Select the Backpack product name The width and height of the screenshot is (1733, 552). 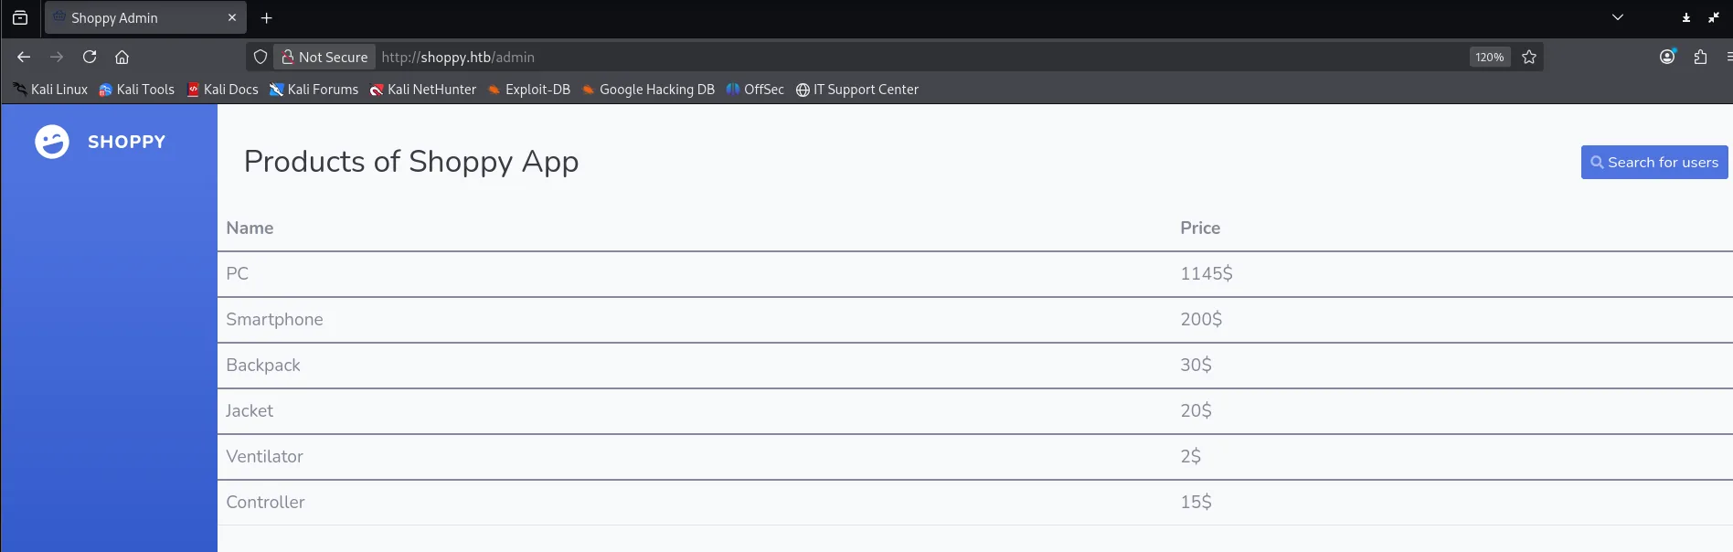point(263,365)
